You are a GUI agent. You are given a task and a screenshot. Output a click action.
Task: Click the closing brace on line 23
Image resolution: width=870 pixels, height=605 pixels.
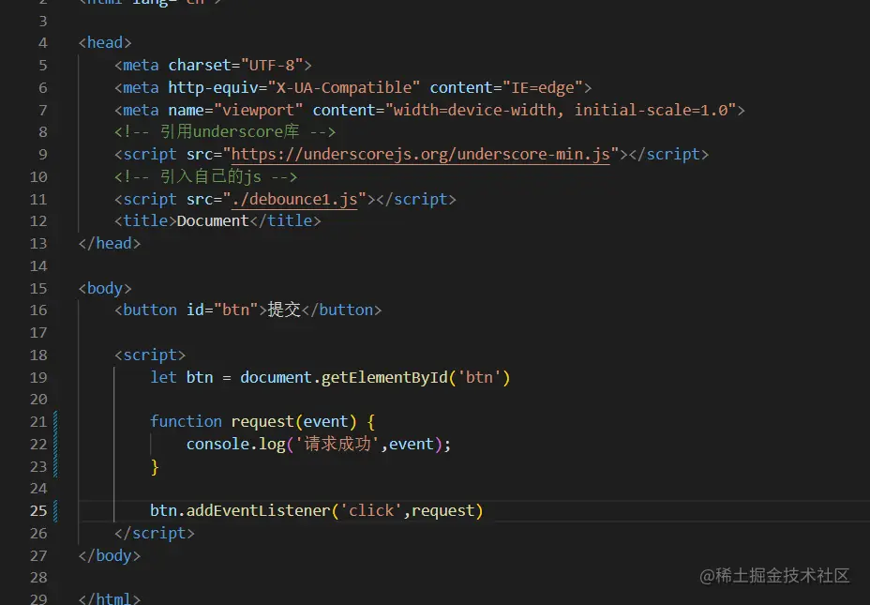point(155,467)
